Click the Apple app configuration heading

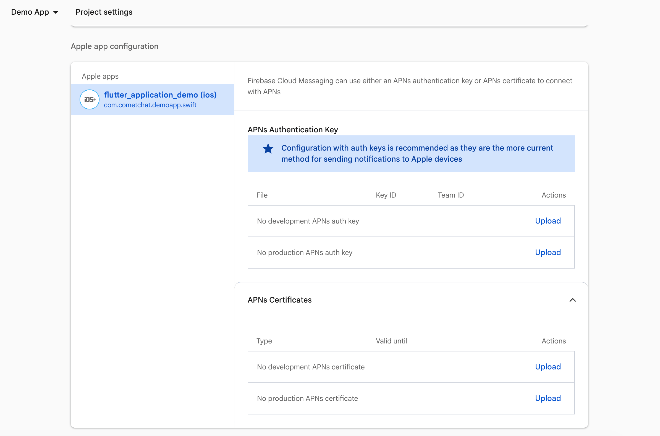pyautogui.click(x=115, y=46)
